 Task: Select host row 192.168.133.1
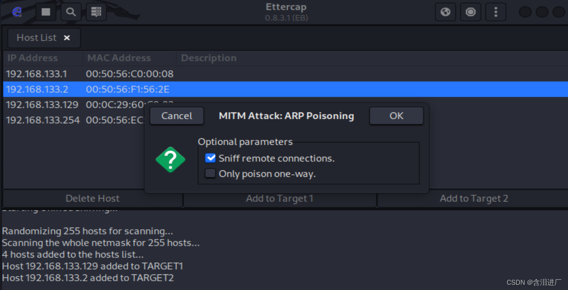tap(285, 74)
